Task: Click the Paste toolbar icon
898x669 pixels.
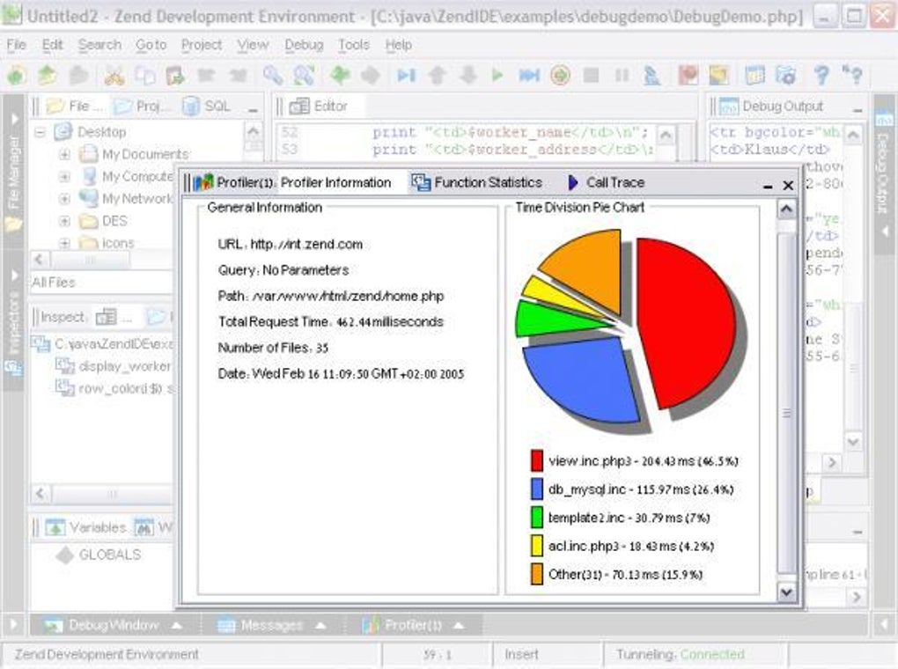Action: [x=175, y=75]
